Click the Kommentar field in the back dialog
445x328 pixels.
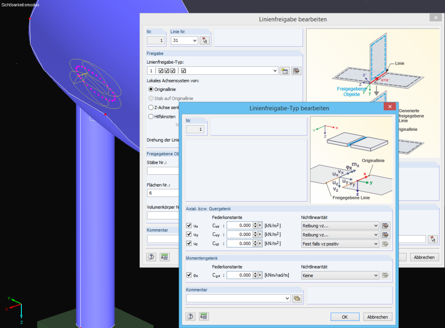(163, 239)
